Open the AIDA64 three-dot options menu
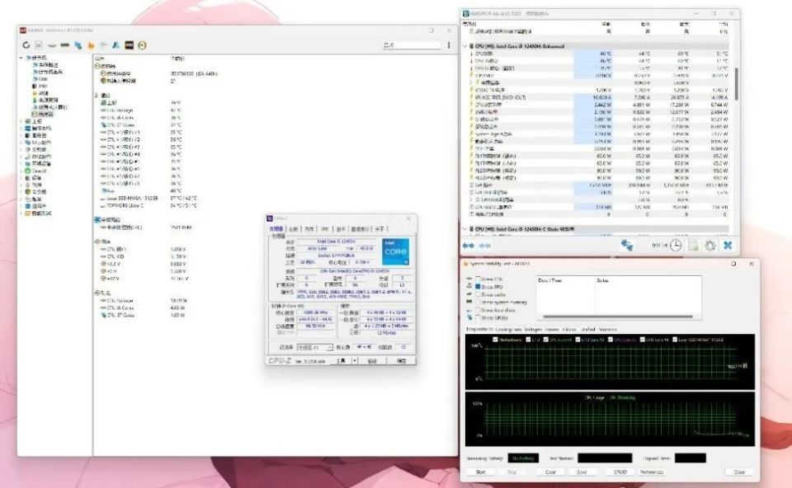The width and height of the screenshot is (792, 488). click(449, 45)
